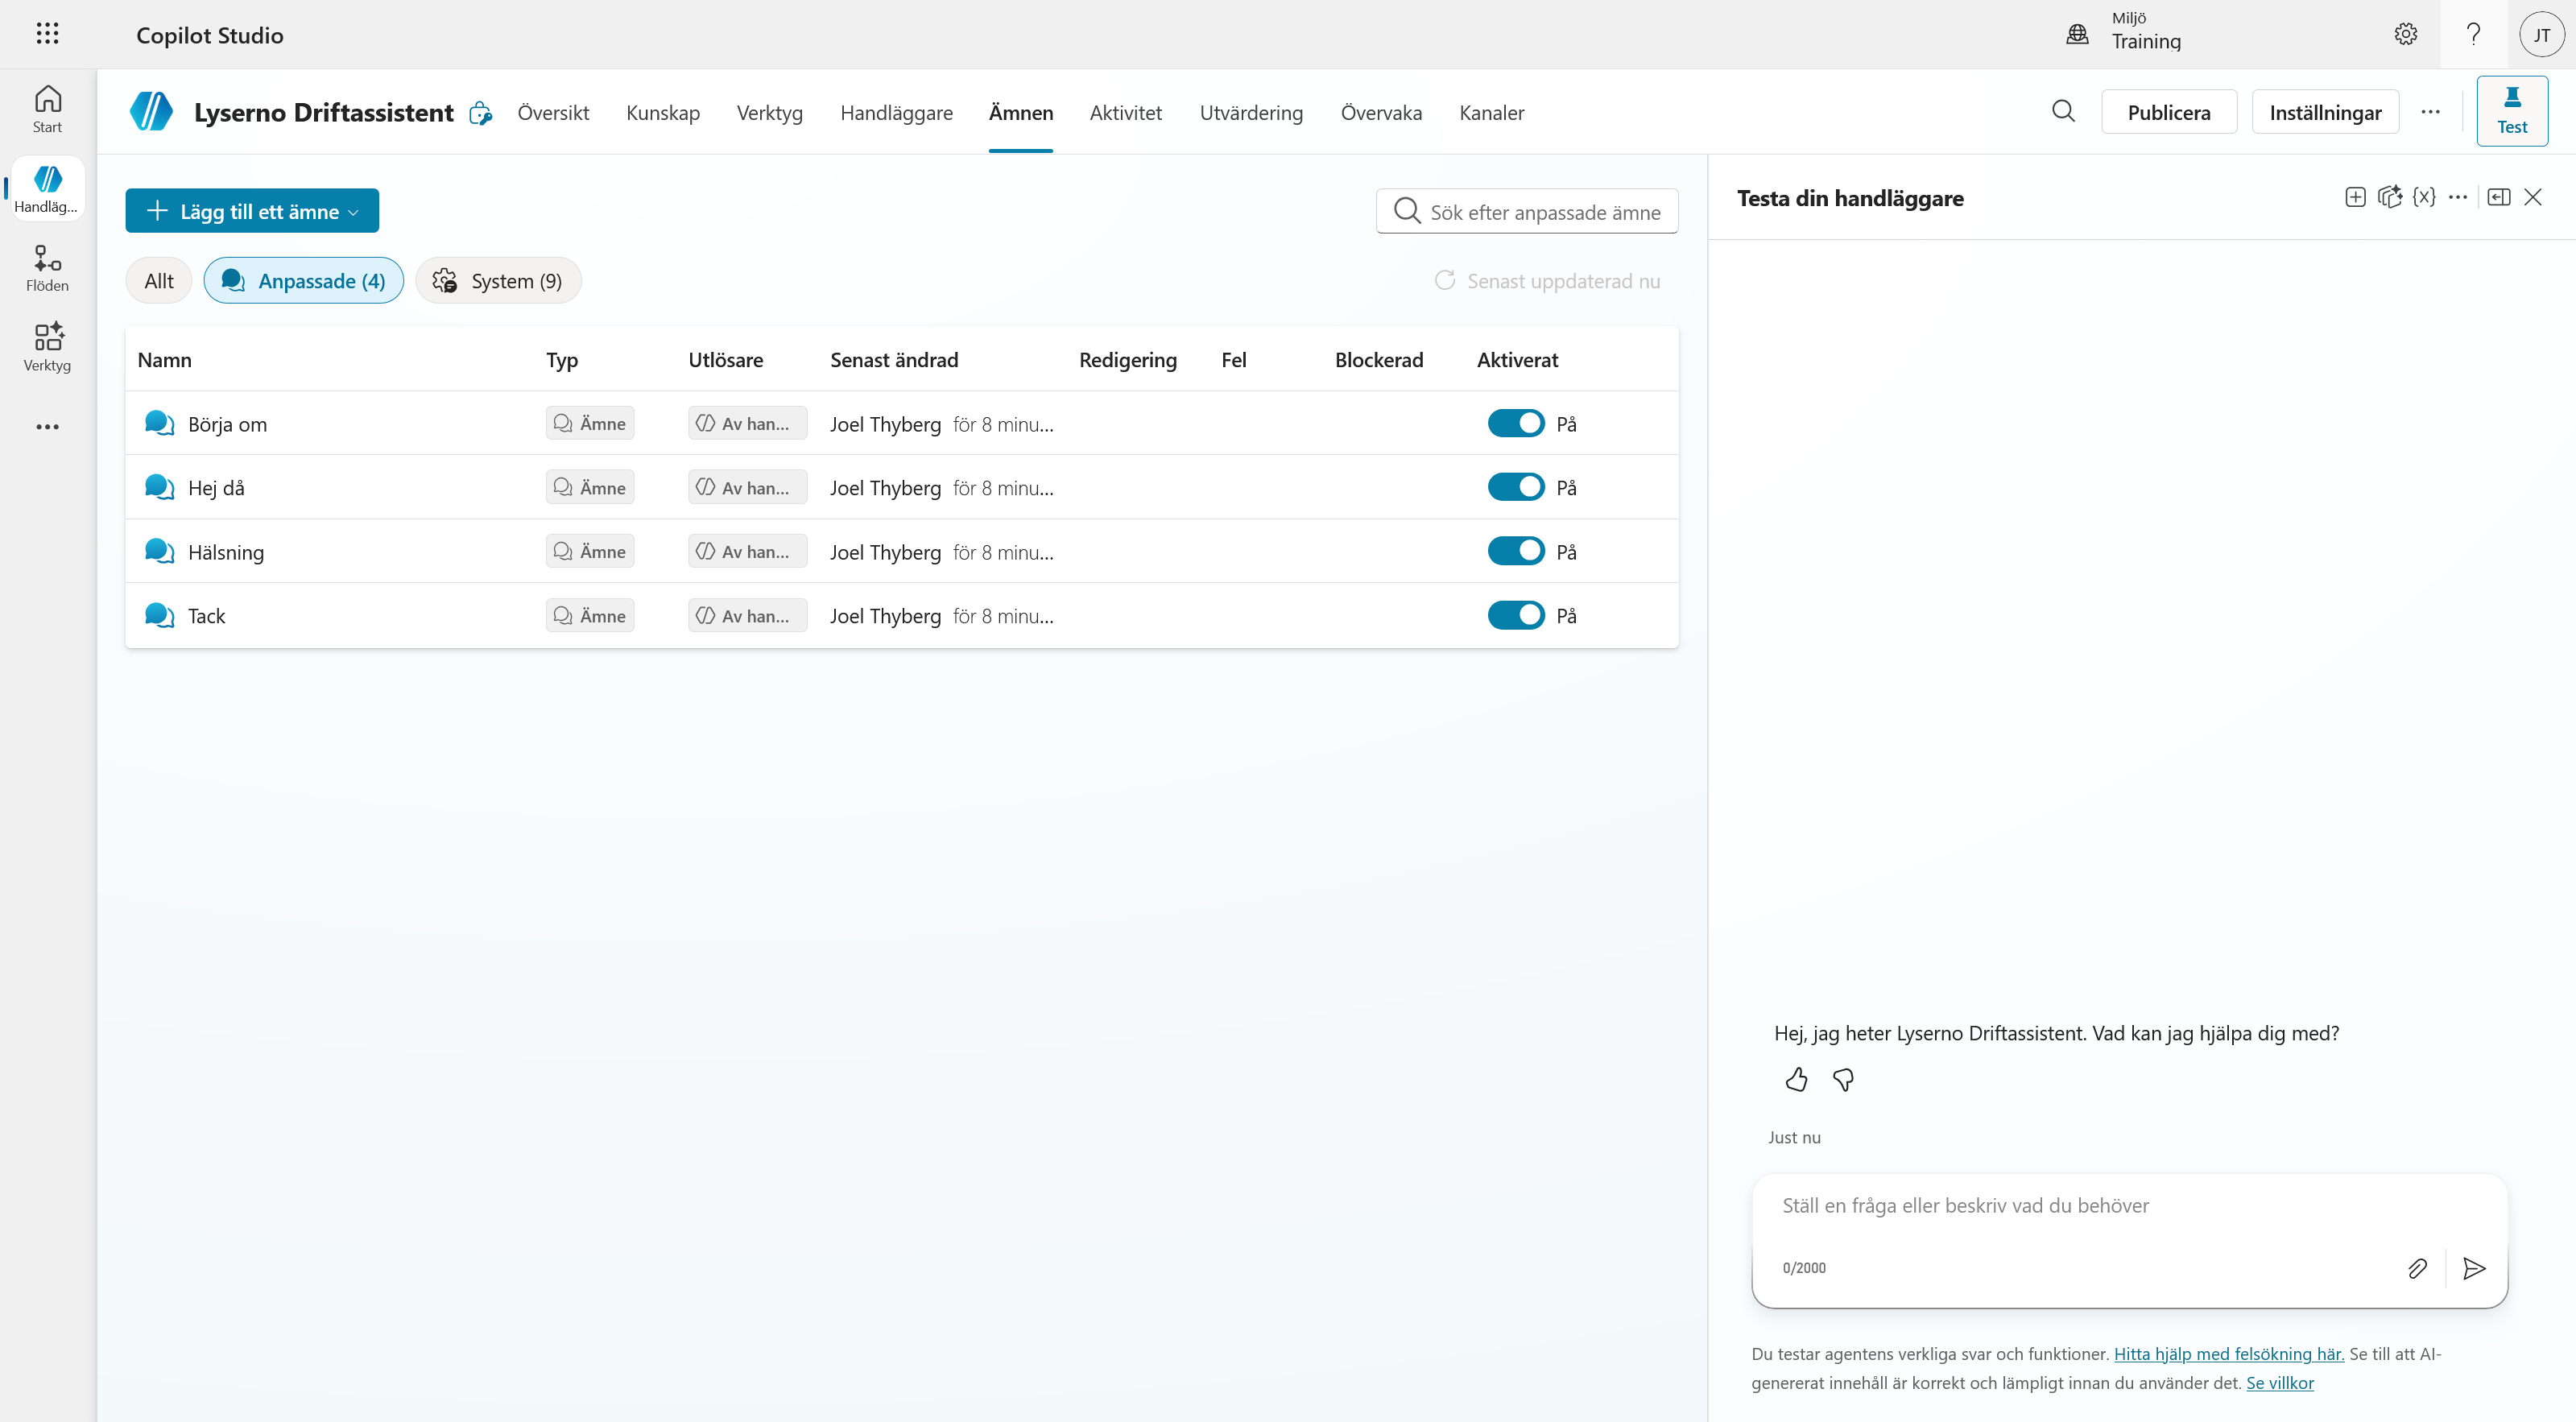This screenshot has height=1422, width=2576.
Task: Click the search magnifier in agent header
Action: [2063, 111]
